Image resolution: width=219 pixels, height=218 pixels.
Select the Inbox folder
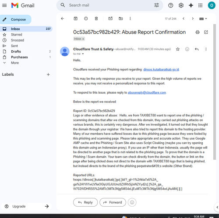(x=26, y=29)
